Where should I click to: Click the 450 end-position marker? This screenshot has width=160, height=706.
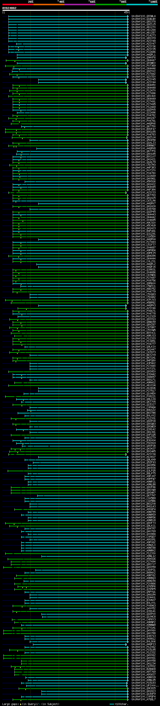pyautogui.click(x=126, y=12)
